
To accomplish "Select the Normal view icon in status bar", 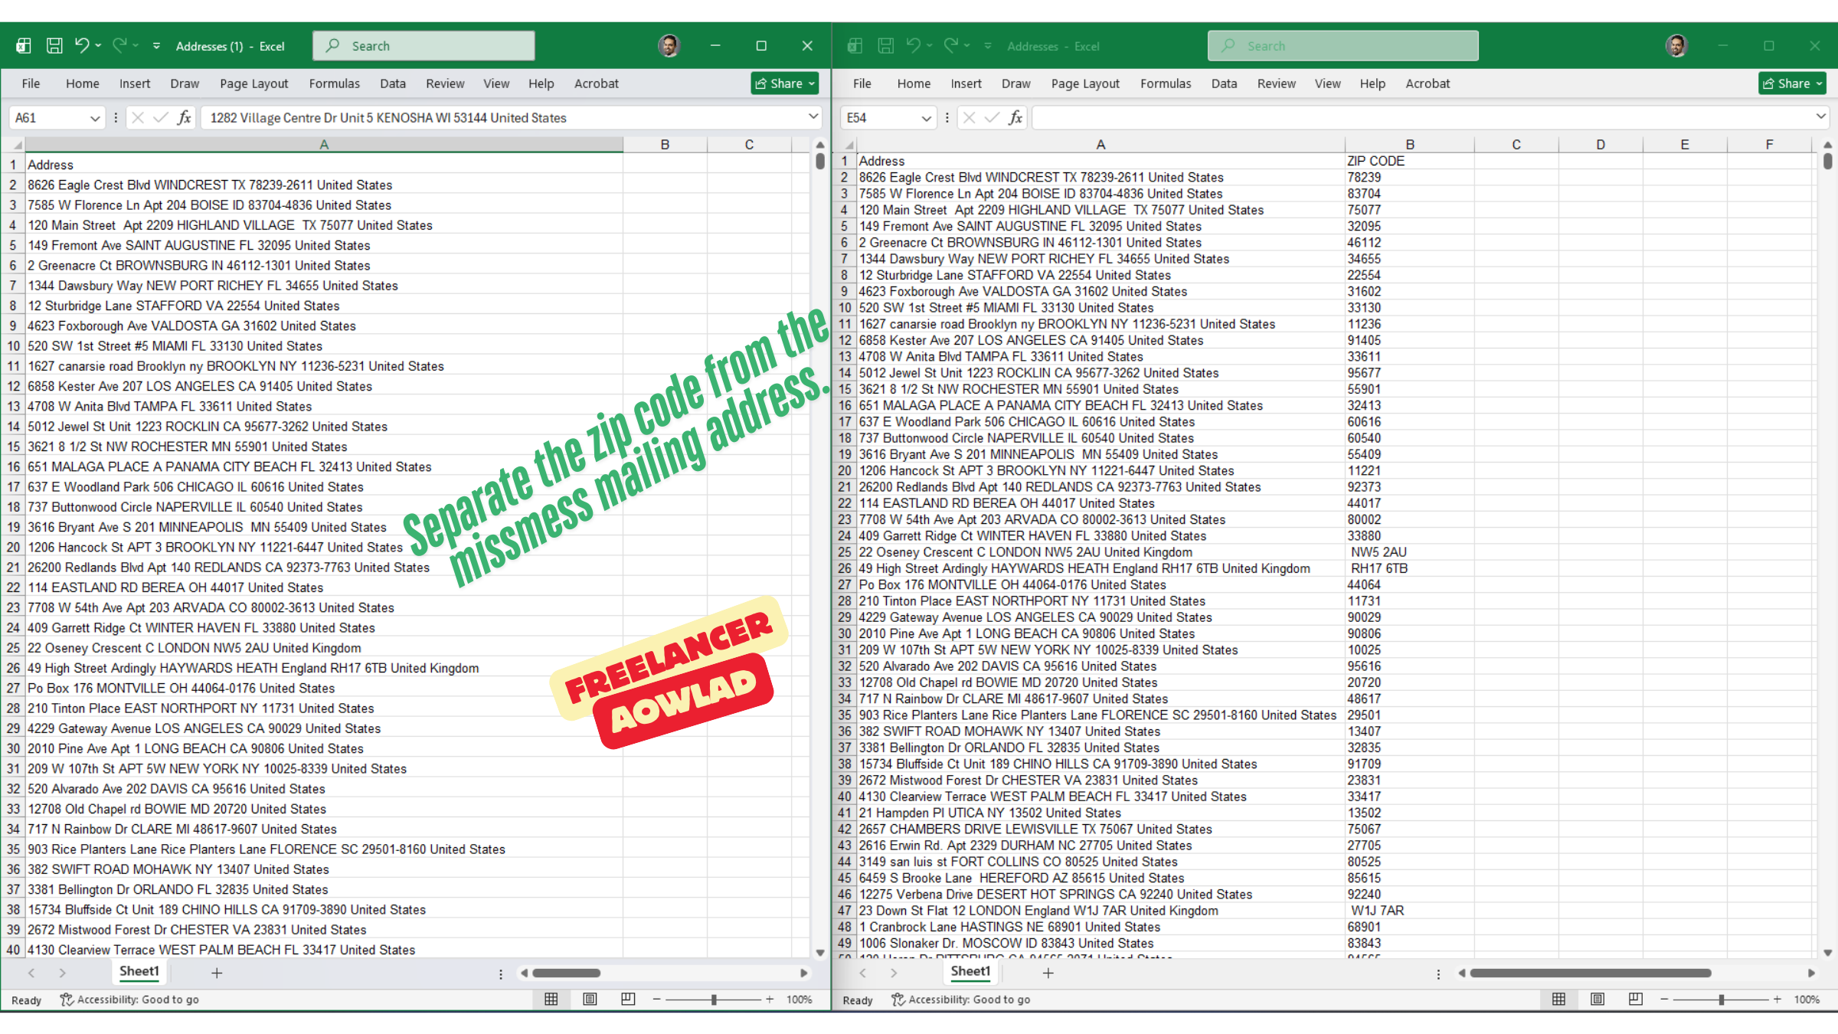I will [x=550, y=999].
